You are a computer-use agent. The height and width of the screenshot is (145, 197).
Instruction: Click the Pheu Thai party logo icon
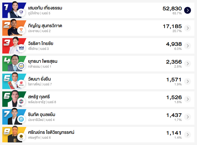(x=21, y=48)
